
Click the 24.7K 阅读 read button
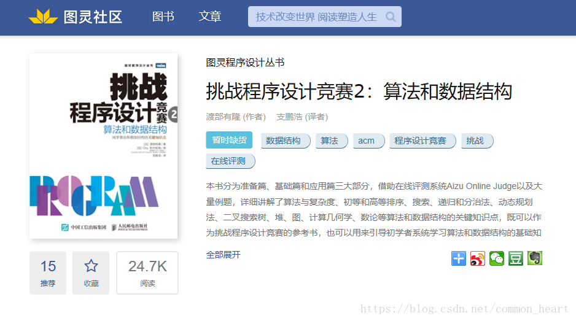(147, 273)
